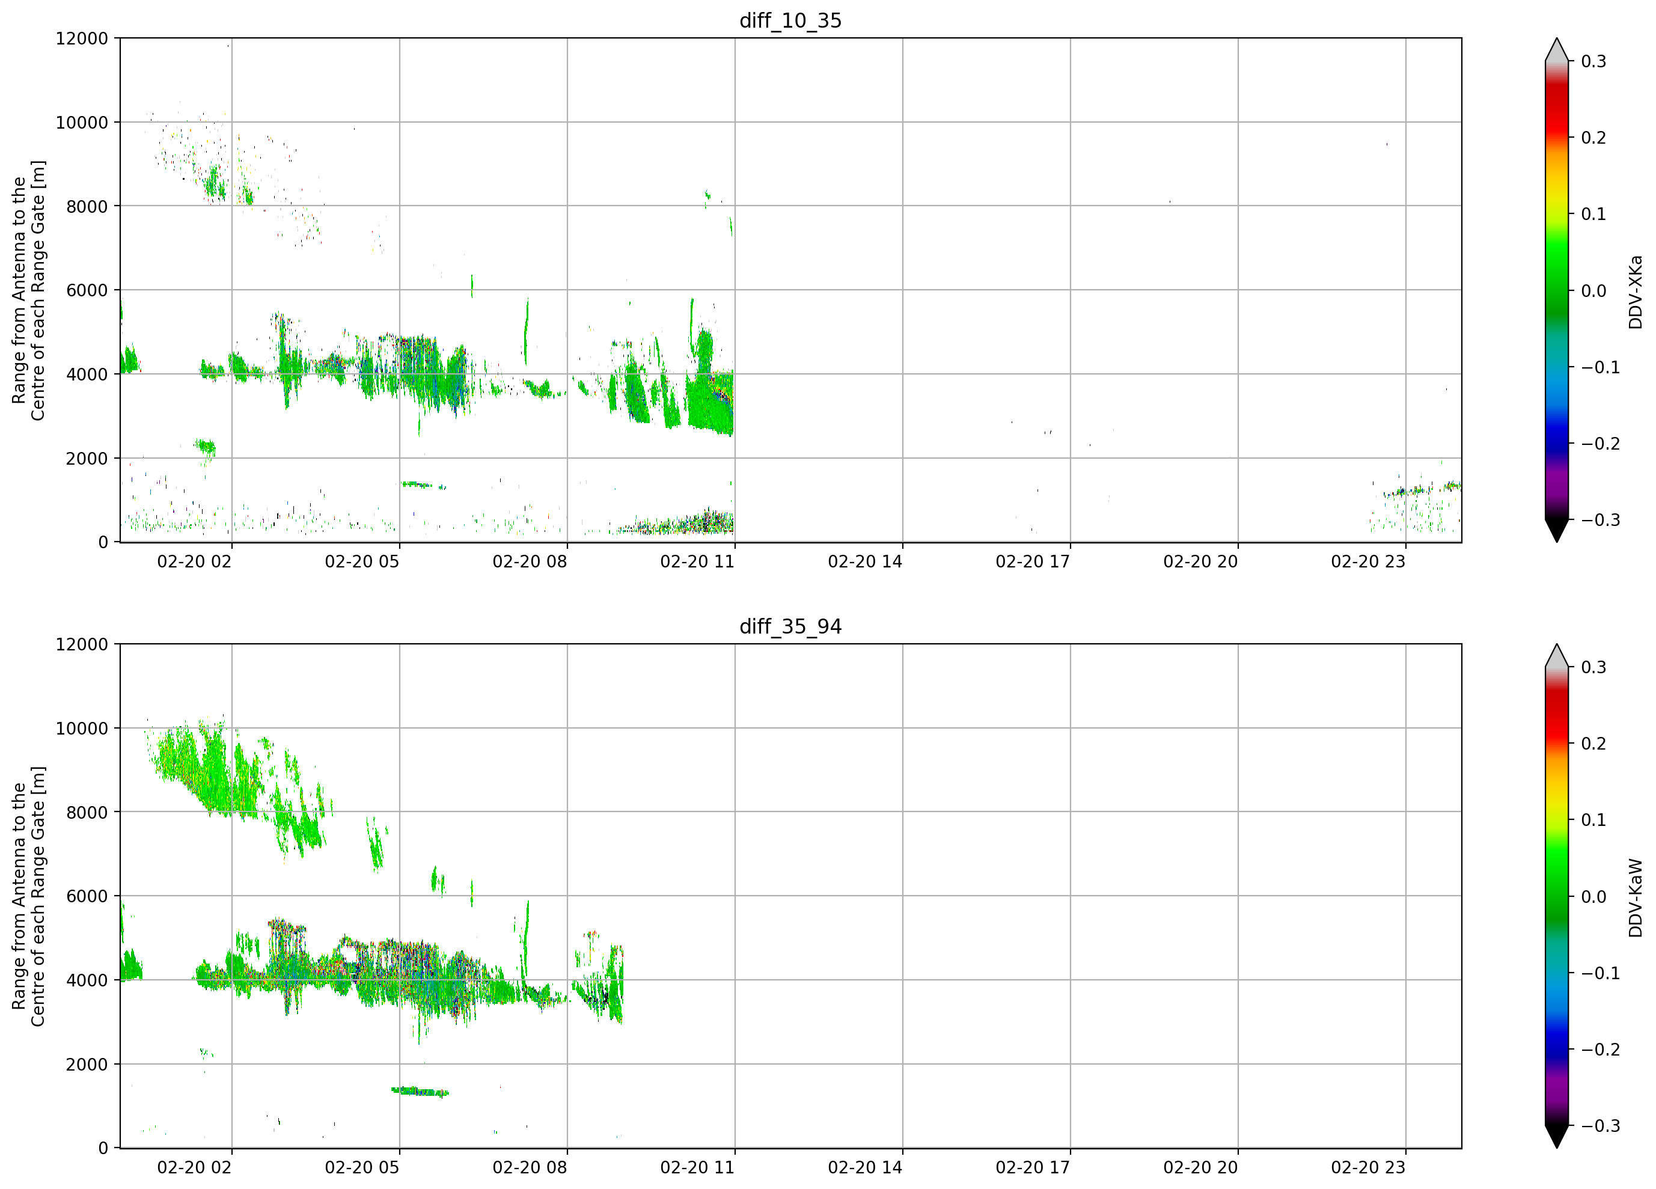Click the 0.2 tick on DDV-XKa colorbar
Viewport: 1656px width, 1189px height.
1593,138
